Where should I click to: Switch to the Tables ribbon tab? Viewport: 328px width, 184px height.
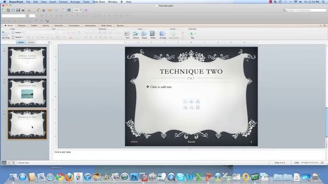(34, 26)
